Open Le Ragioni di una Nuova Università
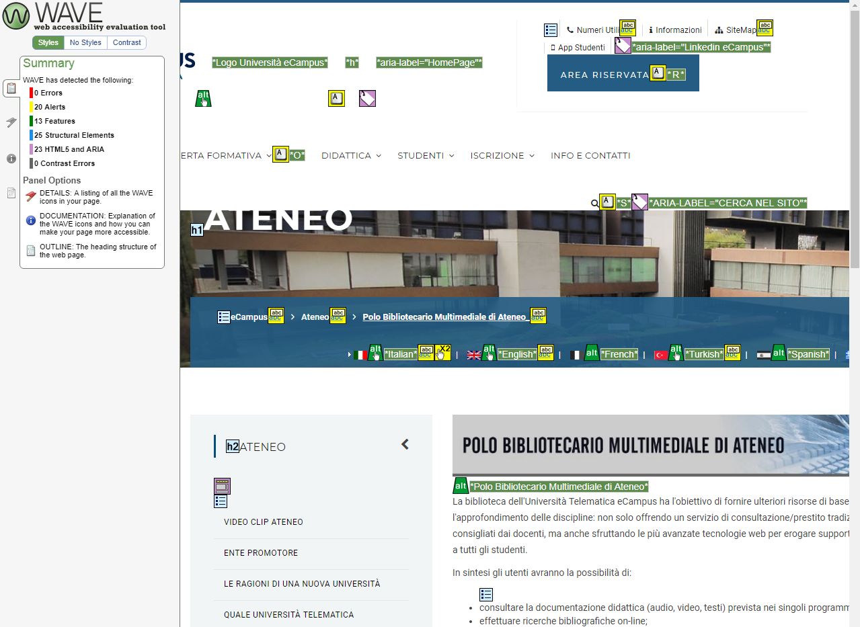Screen dimensions: 860x627 tap(302, 584)
